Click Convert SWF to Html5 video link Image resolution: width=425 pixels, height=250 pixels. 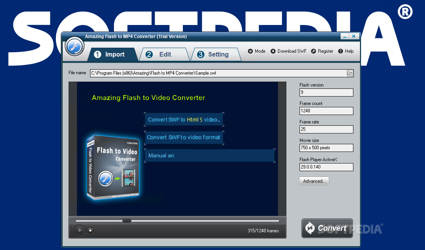coord(184,119)
